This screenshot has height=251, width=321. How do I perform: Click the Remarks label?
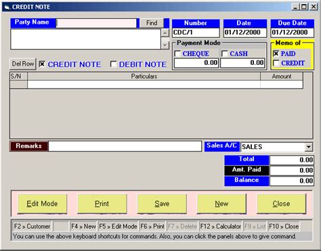(28, 146)
